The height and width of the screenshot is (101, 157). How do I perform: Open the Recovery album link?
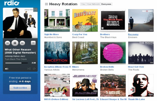133,34
